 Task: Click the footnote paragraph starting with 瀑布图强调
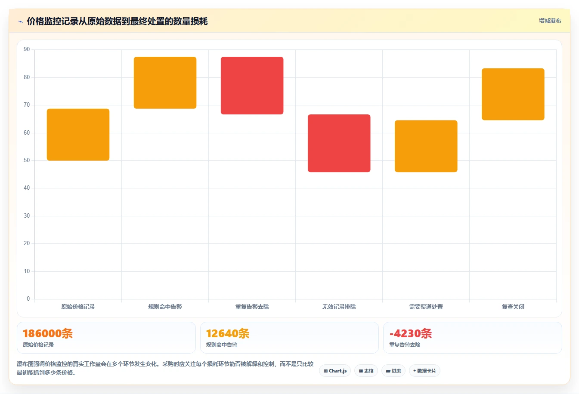pyautogui.click(x=165, y=368)
